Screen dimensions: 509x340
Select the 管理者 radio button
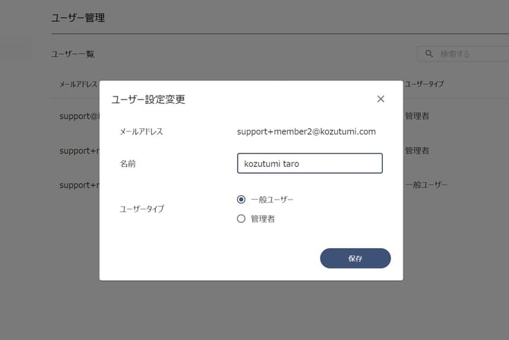pos(241,219)
